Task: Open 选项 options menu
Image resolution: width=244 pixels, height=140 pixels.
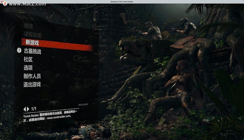Action: click(28, 68)
